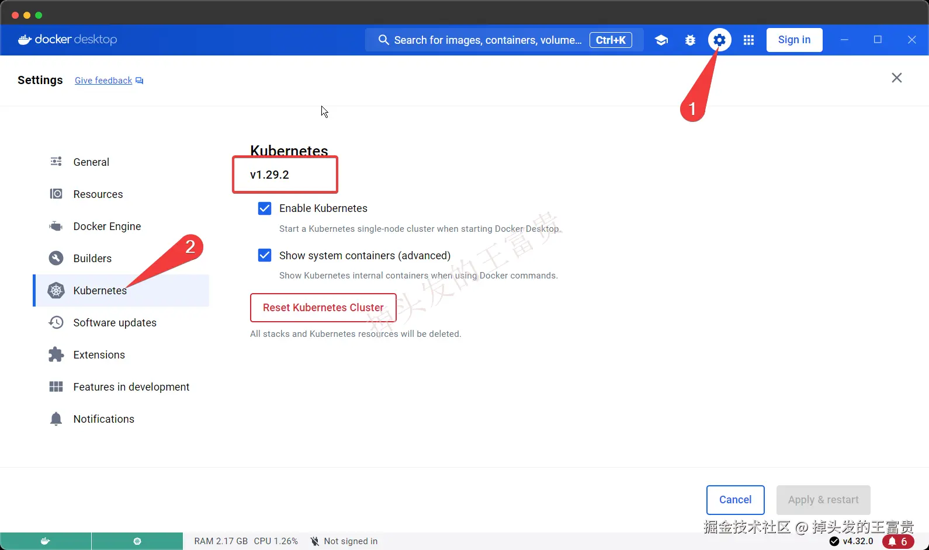Click the Docker Engine whale icon
Screen dimensions: 929x550
(x=56, y=226)
